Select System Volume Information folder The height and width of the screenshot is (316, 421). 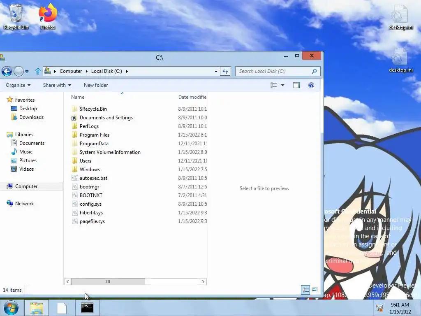point(110,152)
